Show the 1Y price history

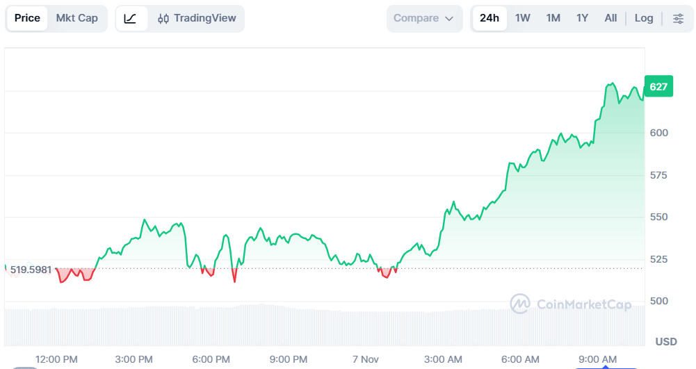click(x=583, y=18)
